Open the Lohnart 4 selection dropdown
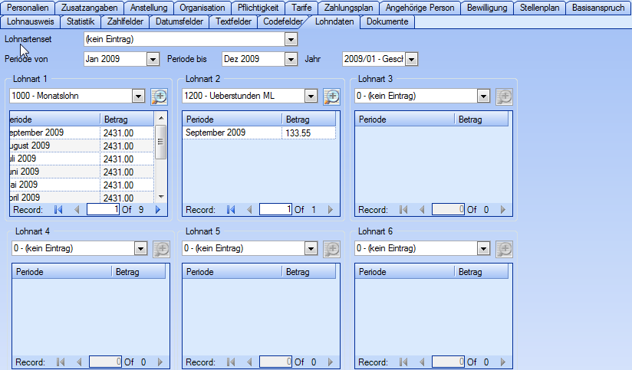This screenshot has height=370, width=632. (x=140, y=248)
